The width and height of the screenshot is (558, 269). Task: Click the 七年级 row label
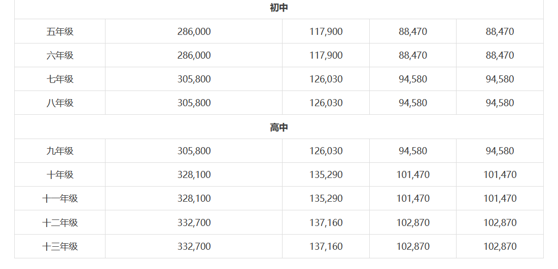pos(60,79)
